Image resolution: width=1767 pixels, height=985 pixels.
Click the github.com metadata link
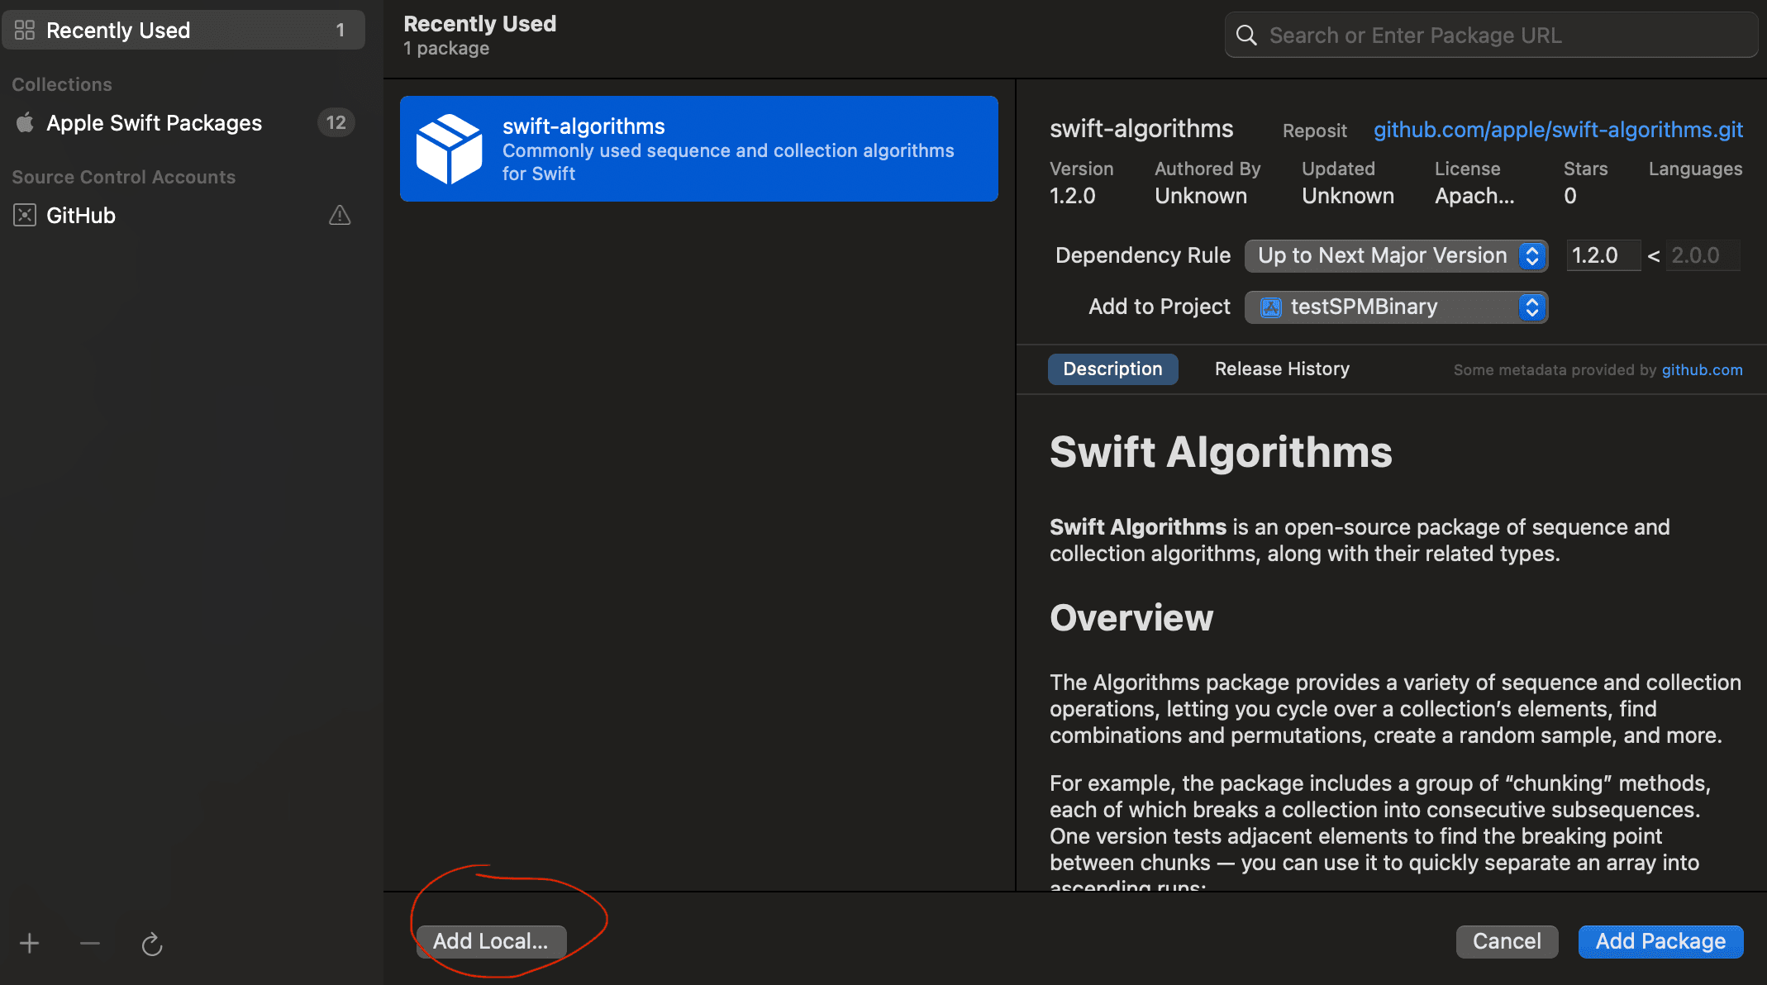[x=1703, y=369]
